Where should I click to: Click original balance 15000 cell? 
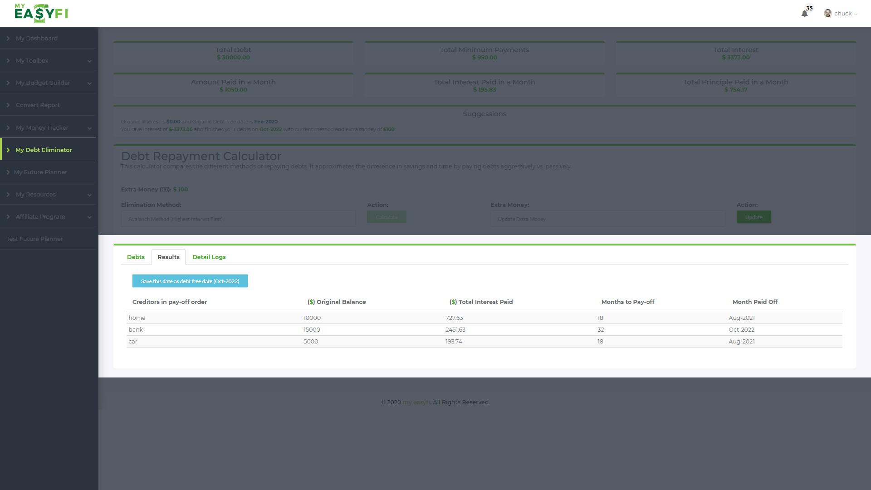(312, 329)
